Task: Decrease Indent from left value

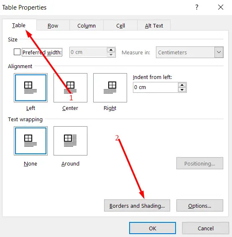Action: click(182, 90)
